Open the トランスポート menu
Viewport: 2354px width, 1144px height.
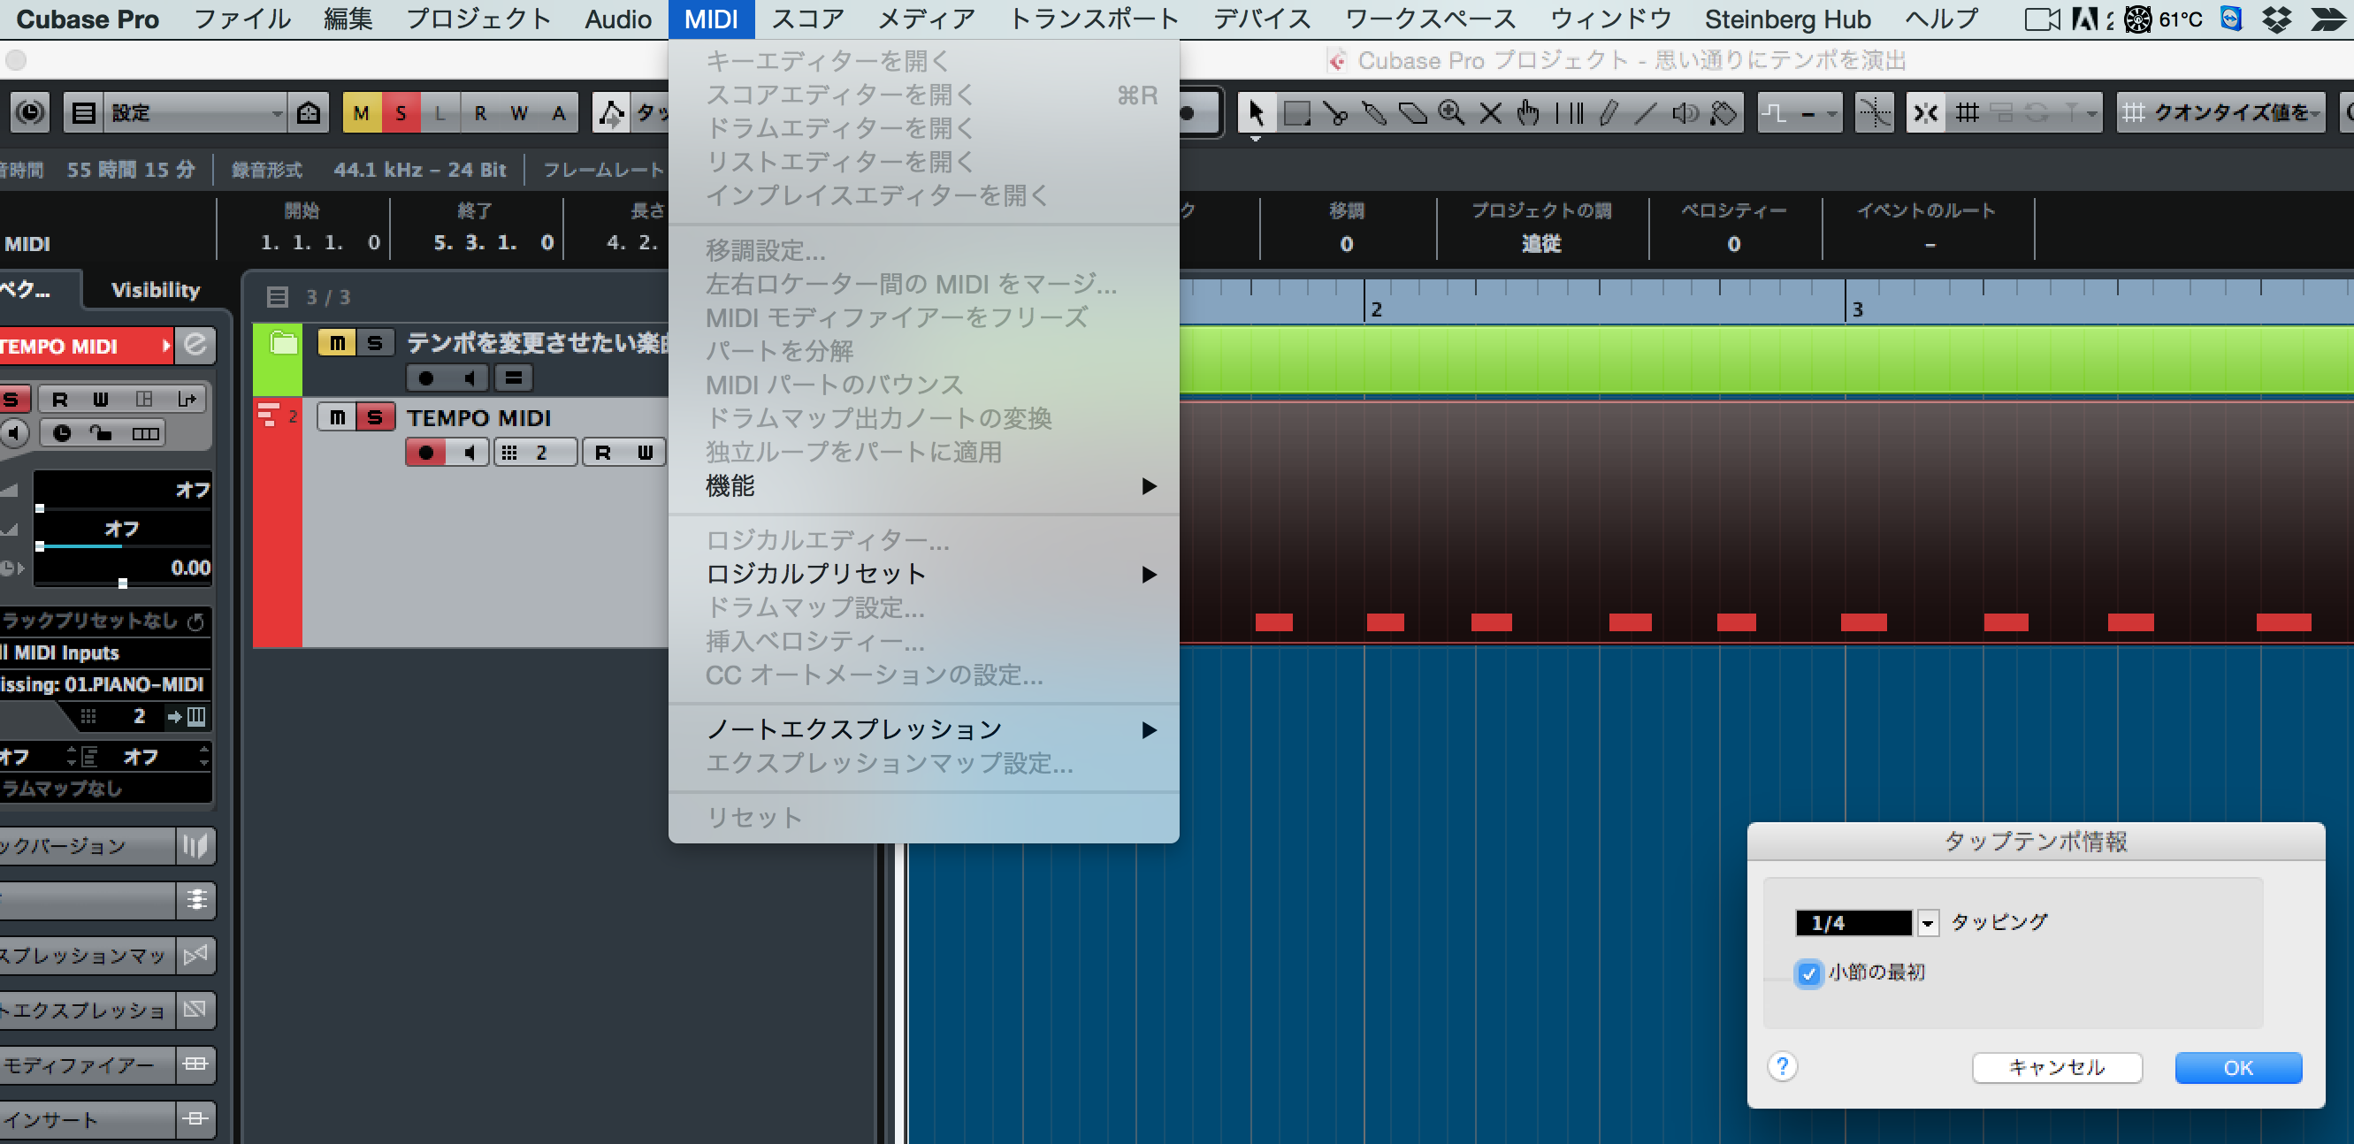point(1094,19)
